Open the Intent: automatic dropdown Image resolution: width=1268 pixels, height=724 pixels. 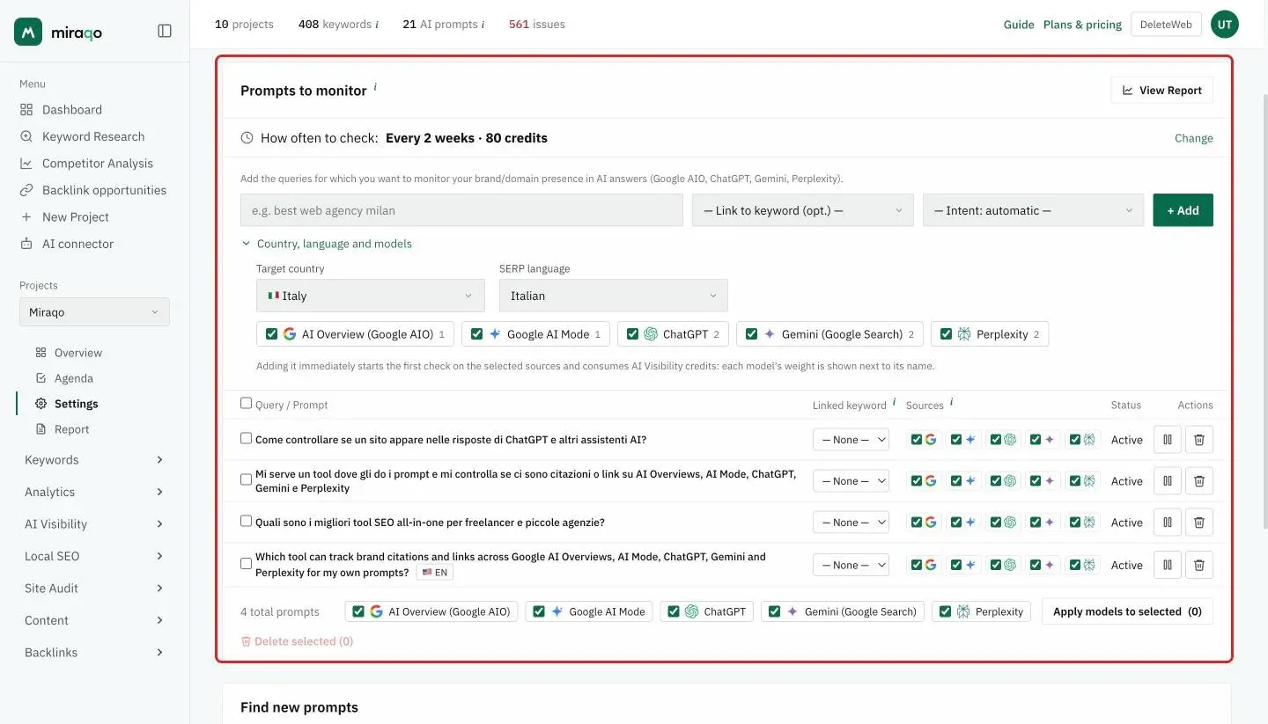tap(1033, 210)
